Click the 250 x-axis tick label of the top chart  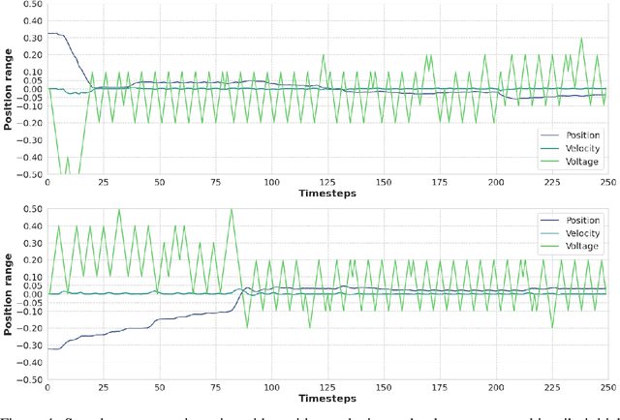click(605, 182)
